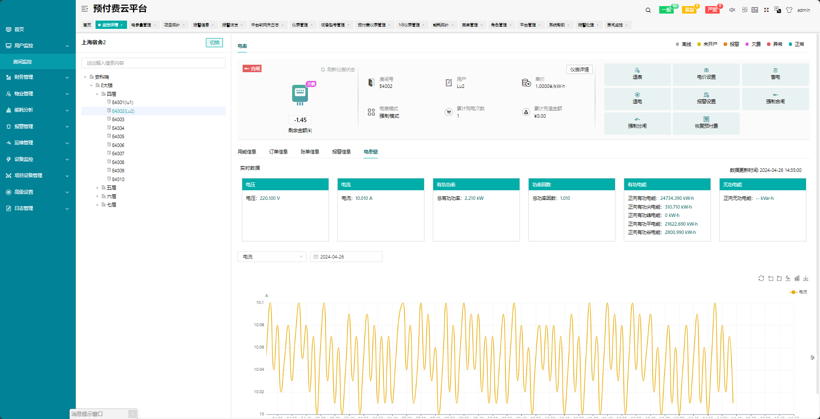Open the 电流 parameter dropdown
Screen dimensions: 820x419
(x=272, y=257)
